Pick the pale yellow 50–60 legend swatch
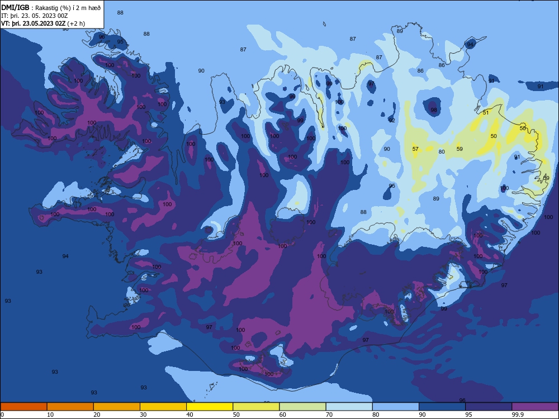Screen dimensions: 559x419 tap(256, 407)
